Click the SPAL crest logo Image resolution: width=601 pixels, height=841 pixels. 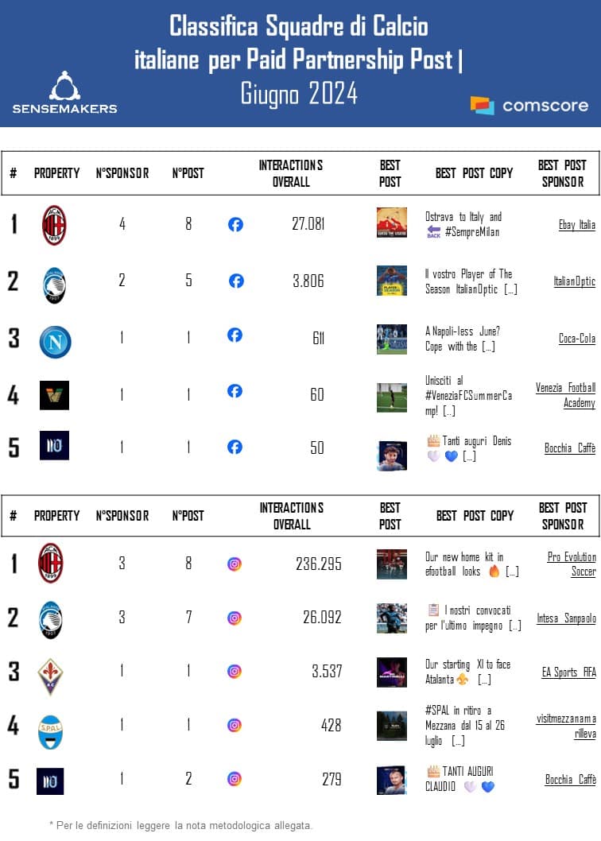51,731
